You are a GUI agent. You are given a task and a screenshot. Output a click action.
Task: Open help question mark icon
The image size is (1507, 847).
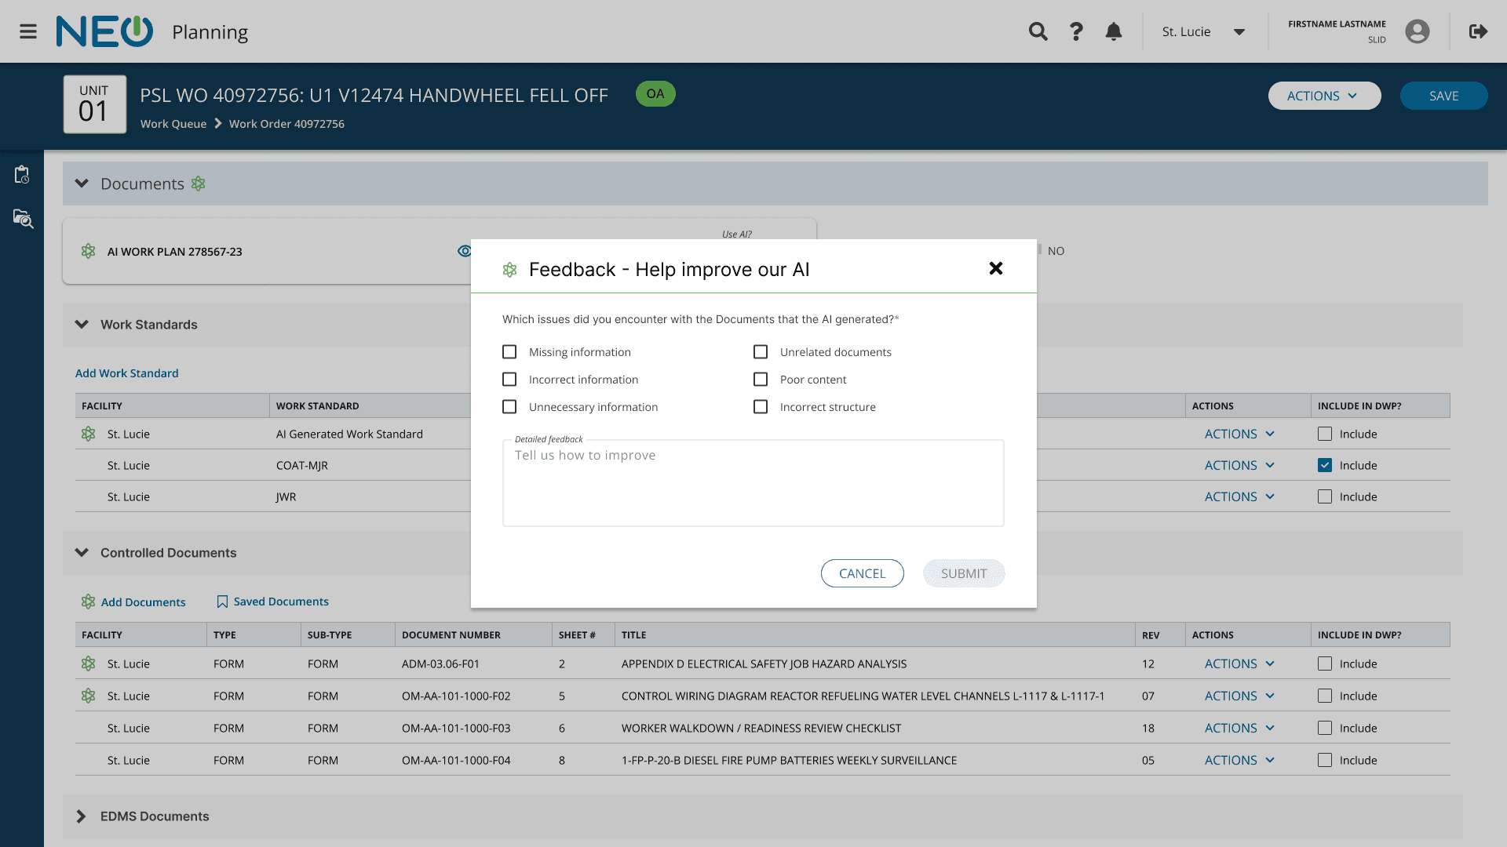tap(1076, 31)
